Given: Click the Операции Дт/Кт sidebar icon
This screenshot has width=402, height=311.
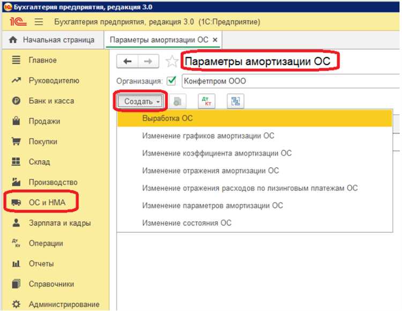Looking at the screenshot, I should tap(16, 243).
